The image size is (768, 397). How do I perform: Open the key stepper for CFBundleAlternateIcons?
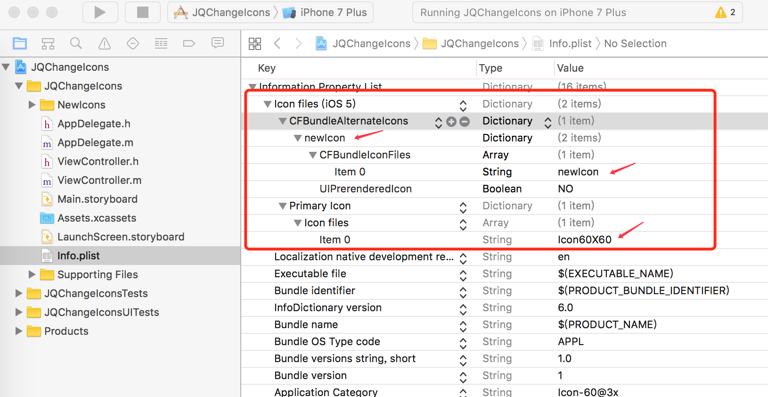pos(439,122)
